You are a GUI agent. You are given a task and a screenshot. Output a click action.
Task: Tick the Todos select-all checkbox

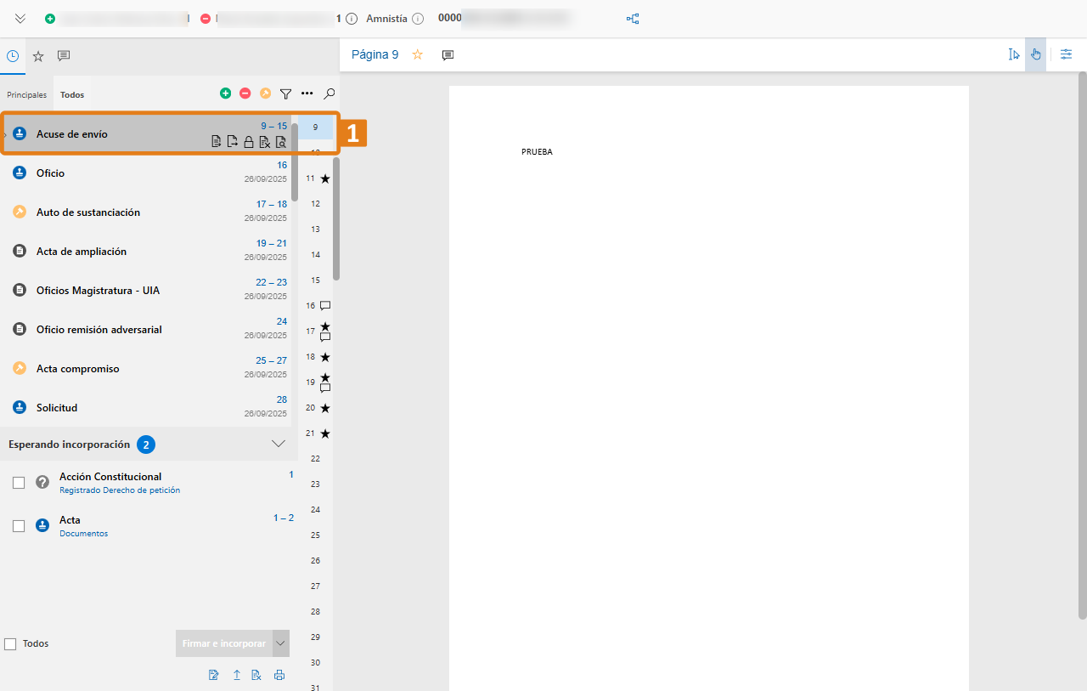click(10, 644)
